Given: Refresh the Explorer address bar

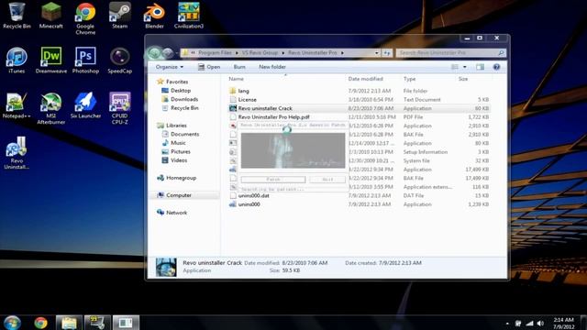Looking at the screenshot, I should tap(387, 53).
